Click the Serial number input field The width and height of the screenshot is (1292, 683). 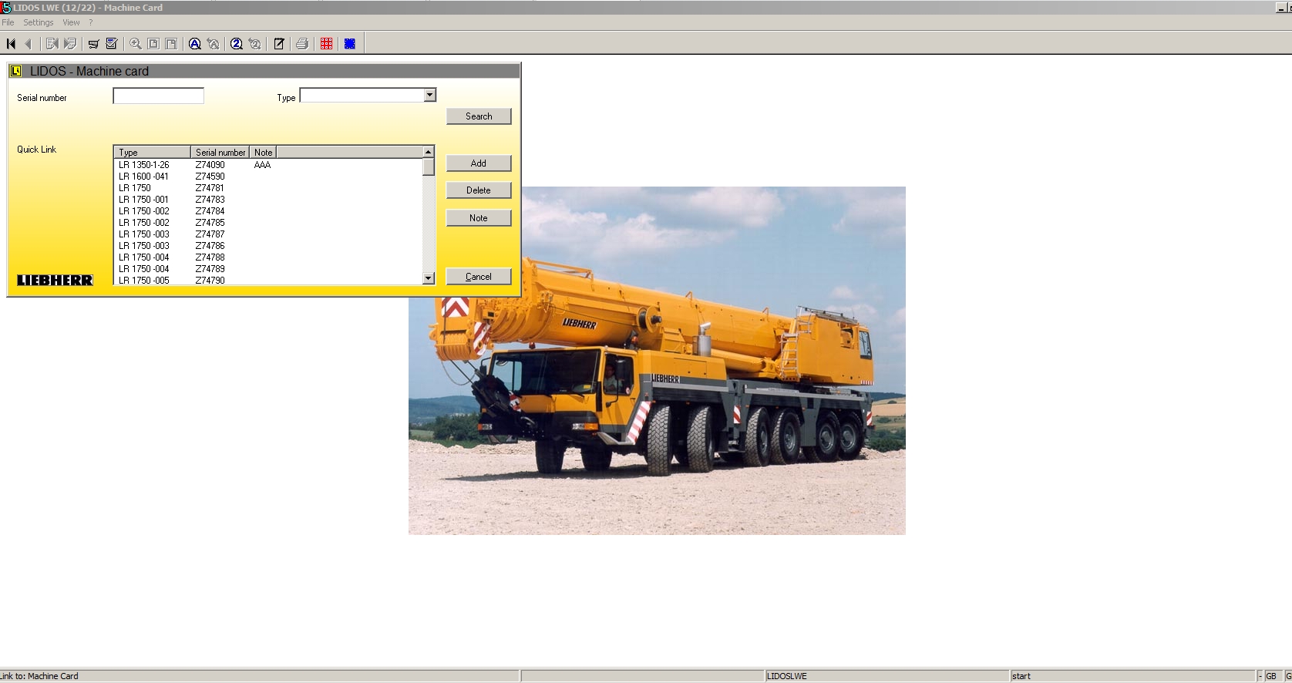[x=159, y=96]
